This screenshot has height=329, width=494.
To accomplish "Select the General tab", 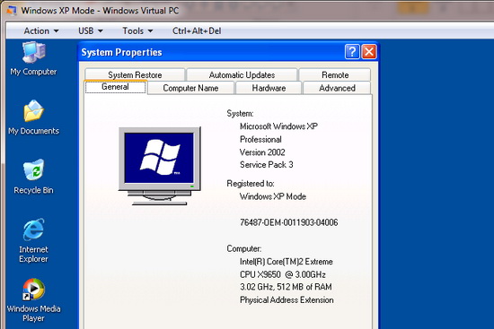I will (x=115, y=87).
